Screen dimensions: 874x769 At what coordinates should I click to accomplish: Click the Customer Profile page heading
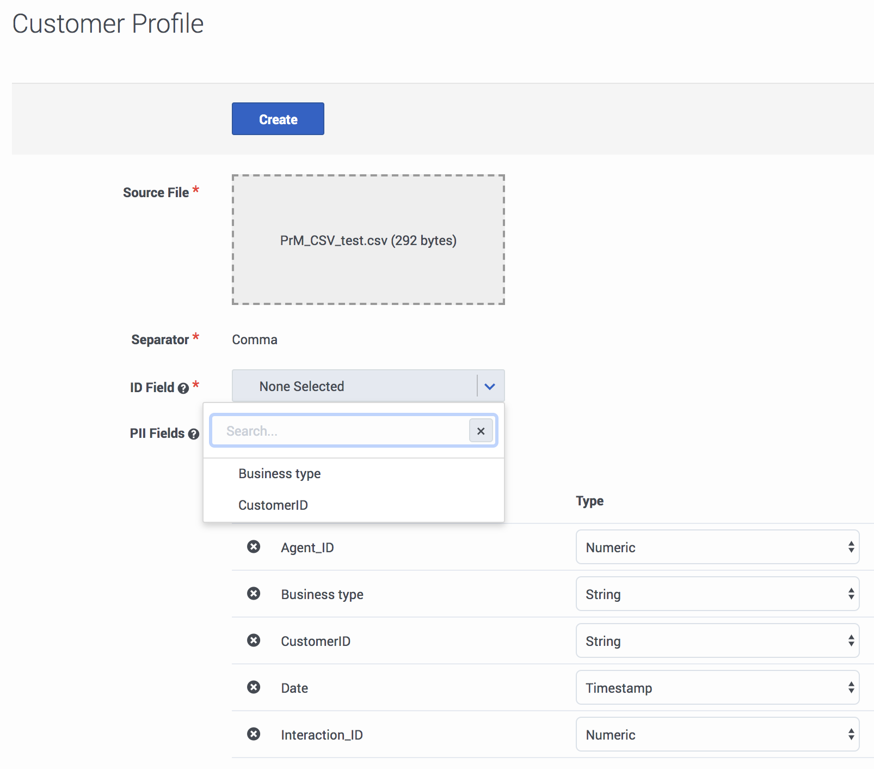point(108,24)
